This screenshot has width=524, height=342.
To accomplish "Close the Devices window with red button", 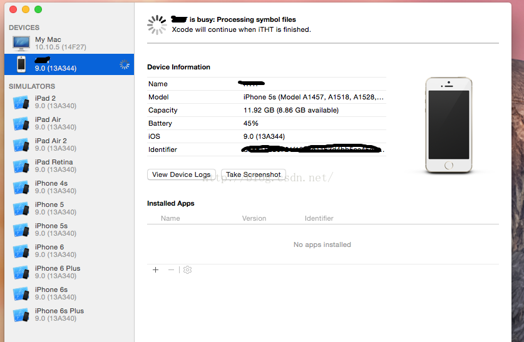I will tap(13, 9).
